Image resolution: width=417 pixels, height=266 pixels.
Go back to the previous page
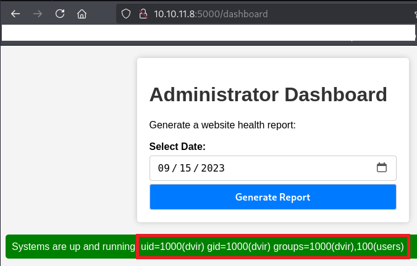15,14
